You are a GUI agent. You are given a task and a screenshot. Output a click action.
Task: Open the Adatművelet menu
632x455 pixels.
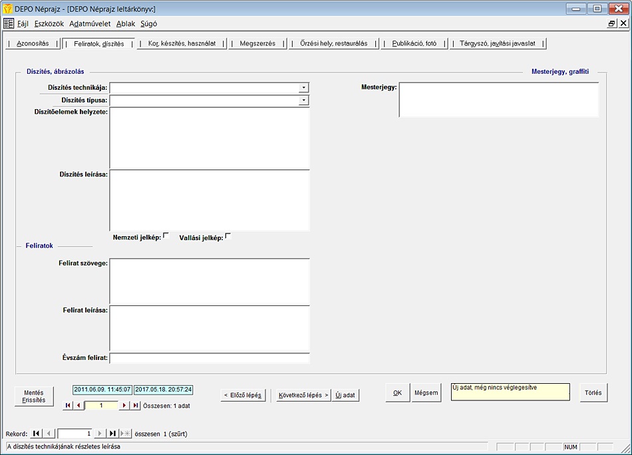click(x=90, y=23)
